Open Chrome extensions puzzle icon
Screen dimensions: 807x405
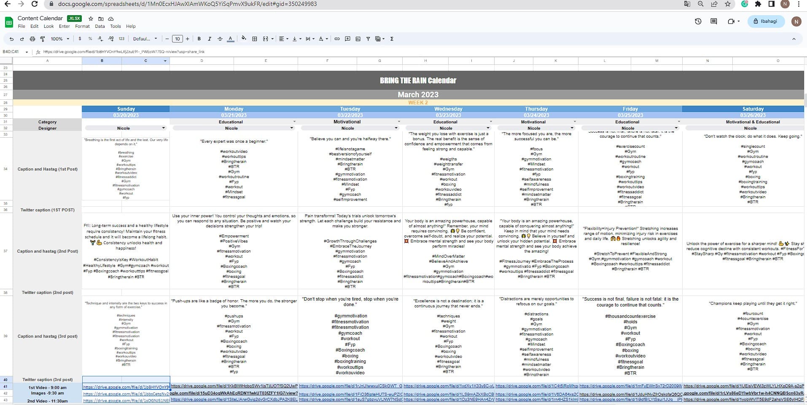point(758,4)
